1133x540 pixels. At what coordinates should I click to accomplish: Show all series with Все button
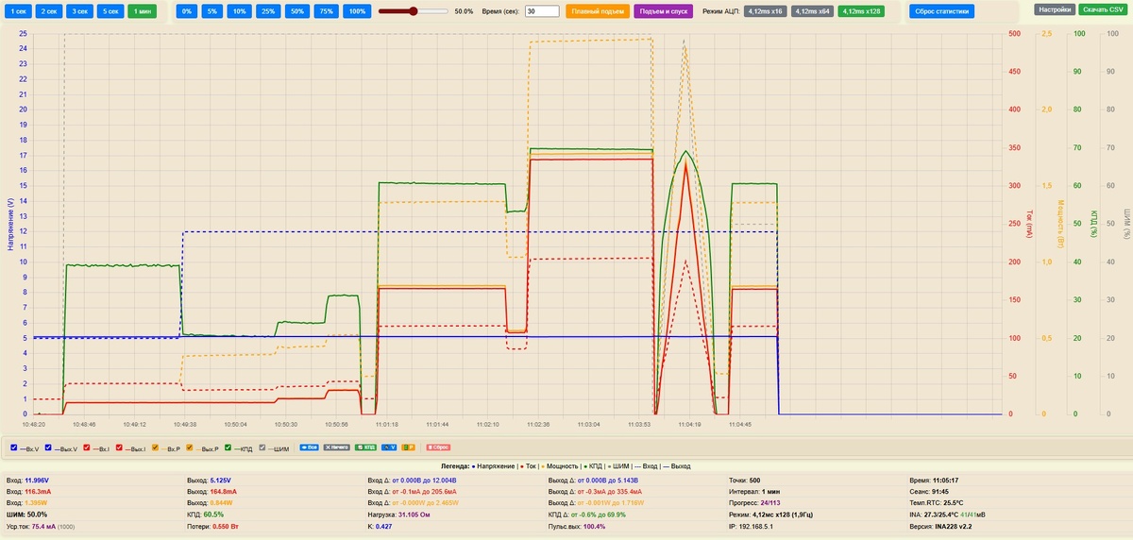[309, 447]
